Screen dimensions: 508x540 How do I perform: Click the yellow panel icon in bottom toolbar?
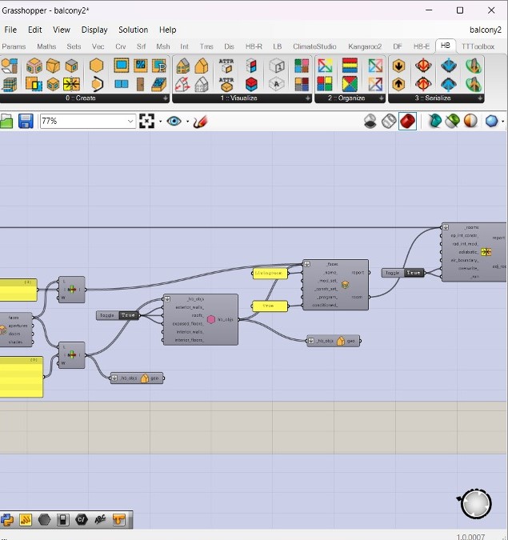pos(26,519)
